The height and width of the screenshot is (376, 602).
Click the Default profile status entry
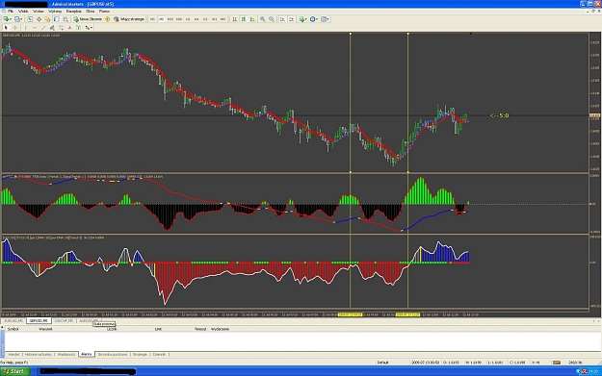tap(382, 363)
